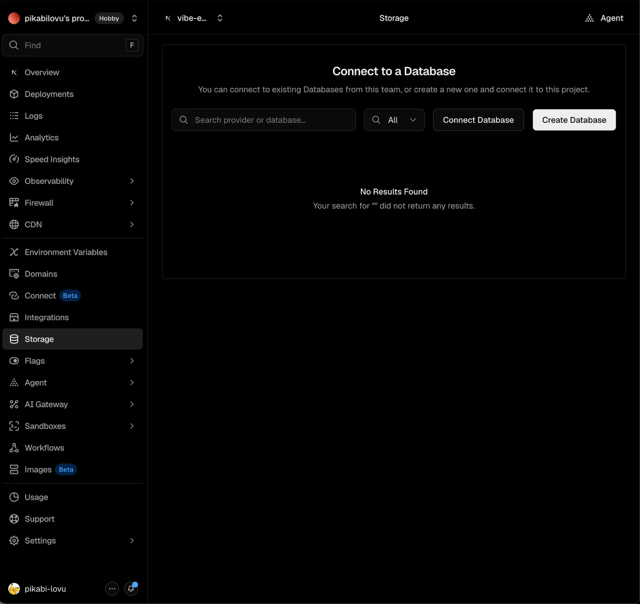Click the Speed Insights gauge icon
This screenshot has width=640, height=604.
pos(14,159)
